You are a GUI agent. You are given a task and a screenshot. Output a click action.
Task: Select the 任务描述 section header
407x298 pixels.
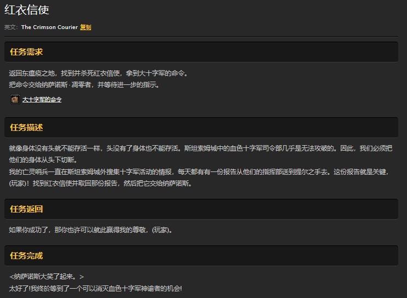(x=26, y=128)
